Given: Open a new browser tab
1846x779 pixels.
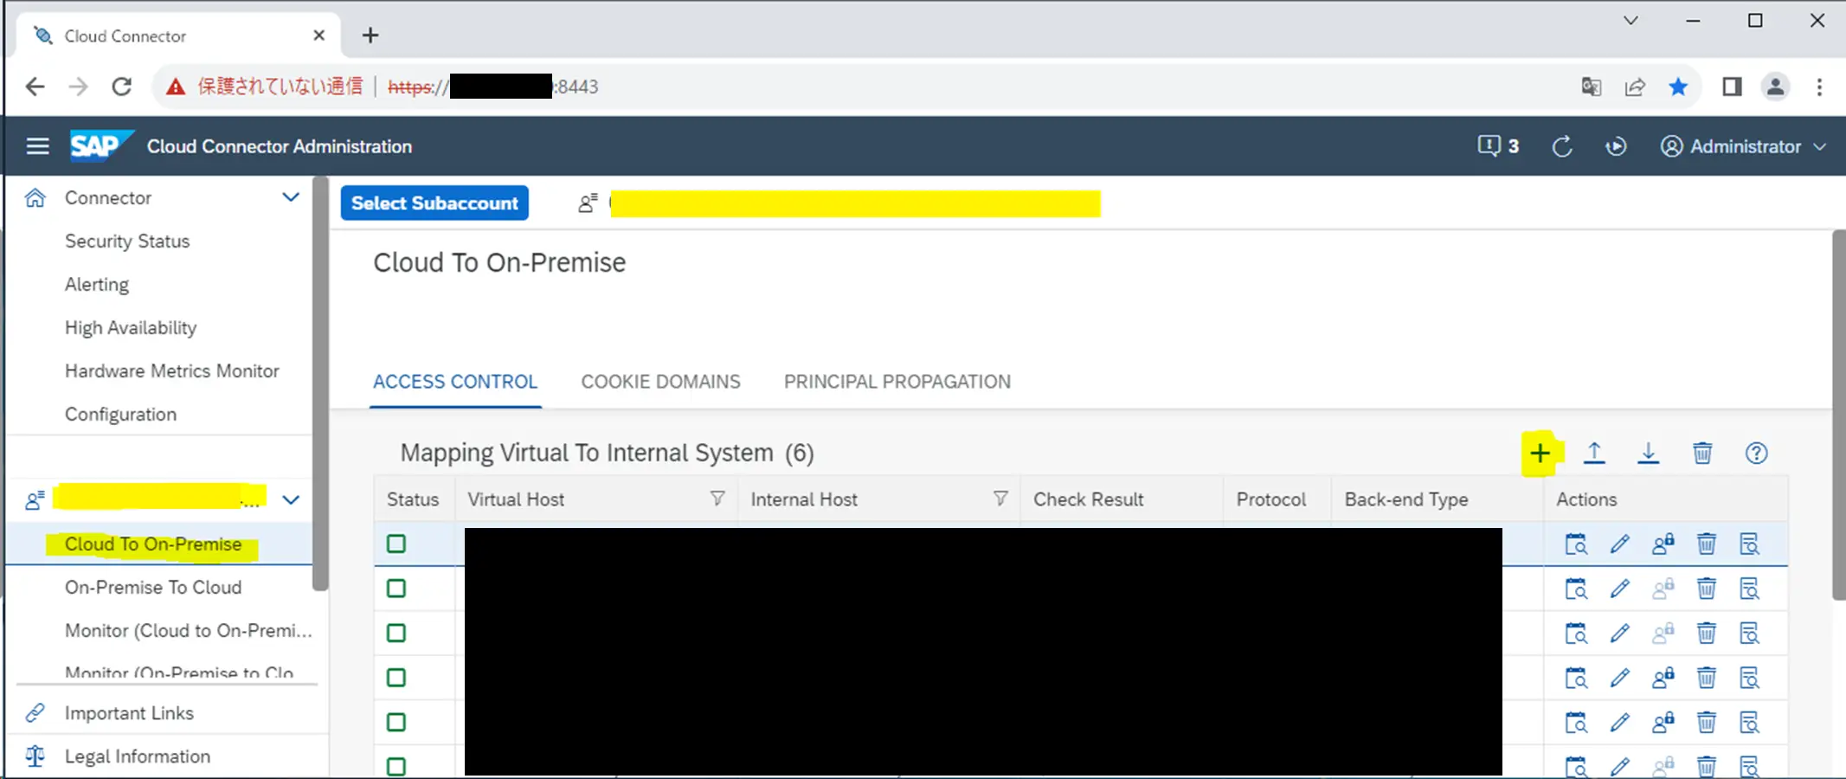Looking at the screenshot, I should point(370,35).
